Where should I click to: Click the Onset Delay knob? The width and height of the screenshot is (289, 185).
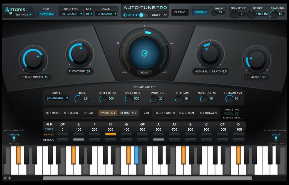coord(104,99)
